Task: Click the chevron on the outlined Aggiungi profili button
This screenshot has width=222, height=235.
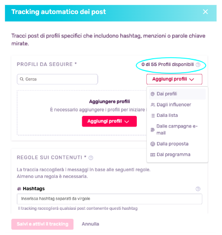Action: coord(192,79)
